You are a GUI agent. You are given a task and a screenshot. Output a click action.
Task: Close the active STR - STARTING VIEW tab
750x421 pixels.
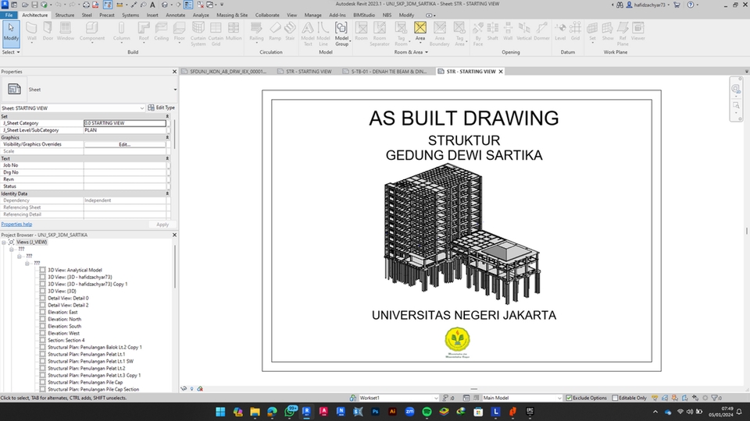tap(501, 71)
